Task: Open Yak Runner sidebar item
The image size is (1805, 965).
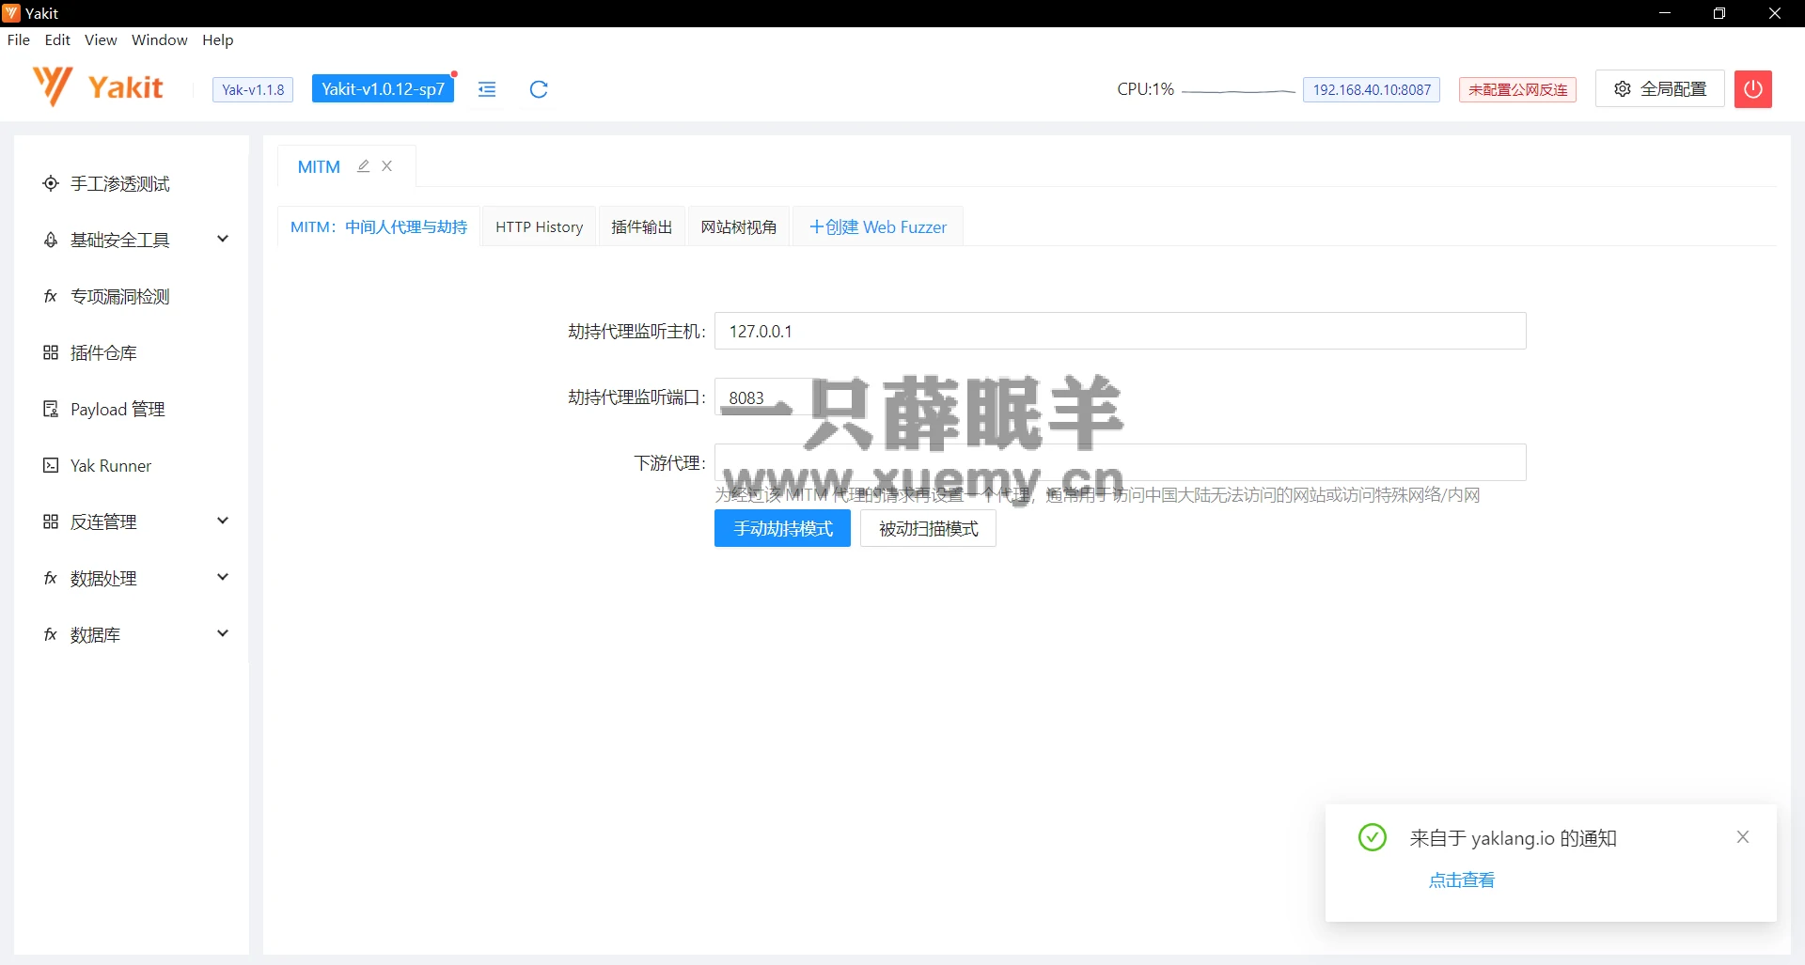Action: click(132, 465)
